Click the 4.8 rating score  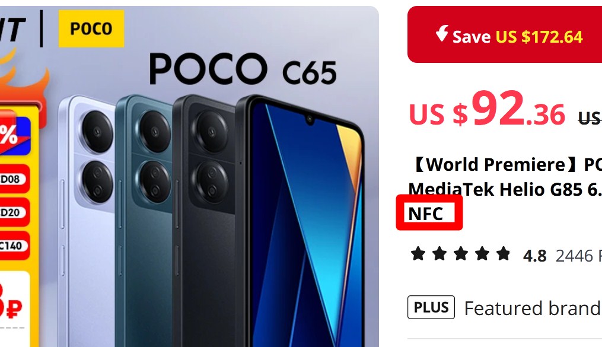coord(534,256)
